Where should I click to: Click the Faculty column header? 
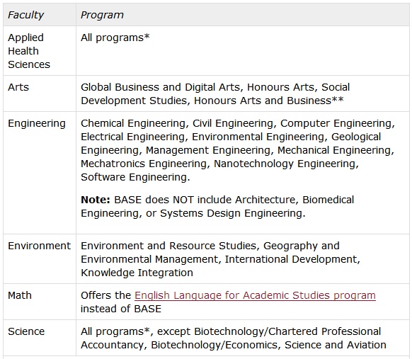[40, 15]
